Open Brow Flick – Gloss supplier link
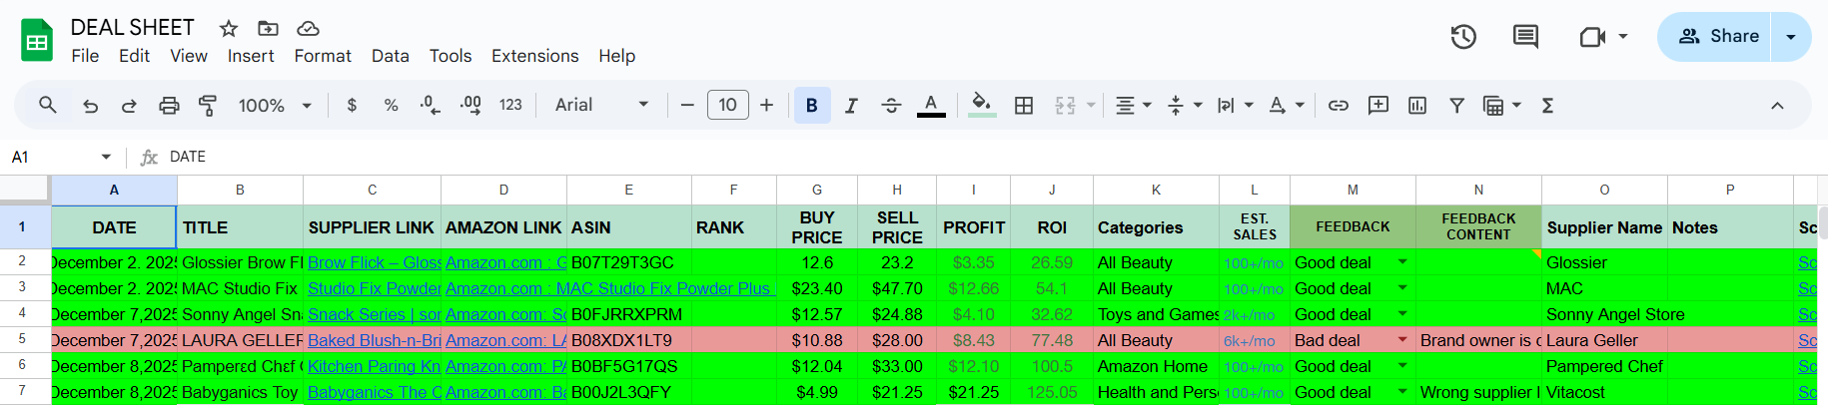This screenshot has width=1828, height=405. [375, 262]
